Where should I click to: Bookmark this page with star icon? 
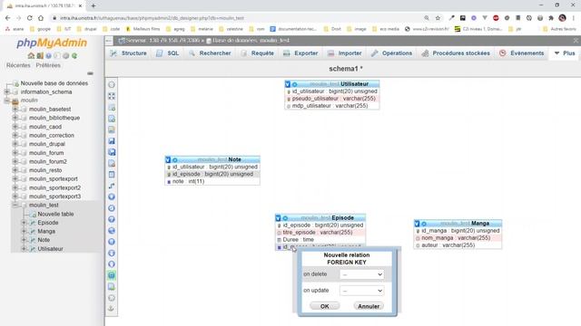coord(438,18)
